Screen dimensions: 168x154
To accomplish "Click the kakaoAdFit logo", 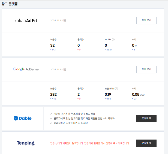I will coord(26,20).
